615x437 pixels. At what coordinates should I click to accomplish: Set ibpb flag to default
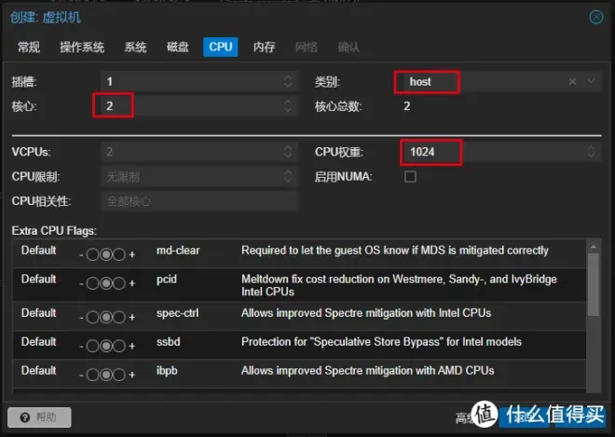click(x=106, y=375)
